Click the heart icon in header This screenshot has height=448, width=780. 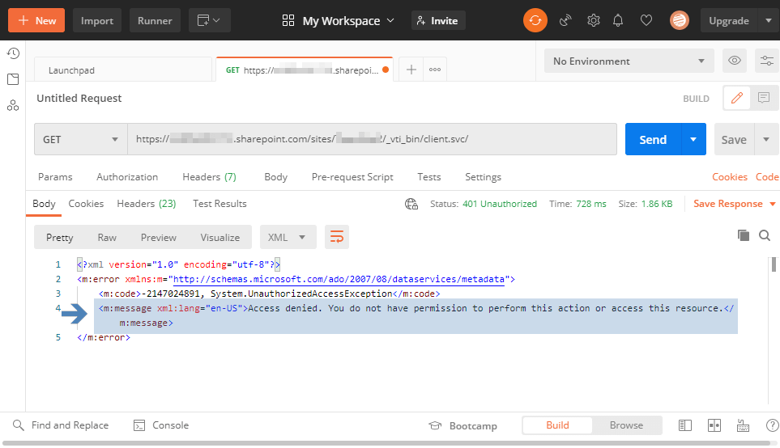click(646, 20)
